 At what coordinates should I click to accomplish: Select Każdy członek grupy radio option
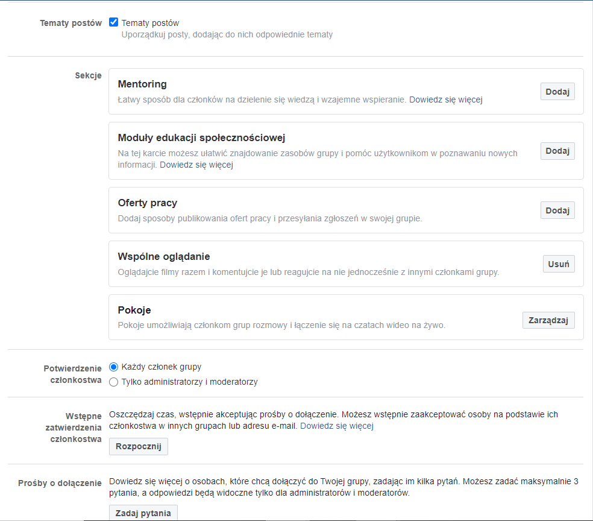click(x=113, y=367)
